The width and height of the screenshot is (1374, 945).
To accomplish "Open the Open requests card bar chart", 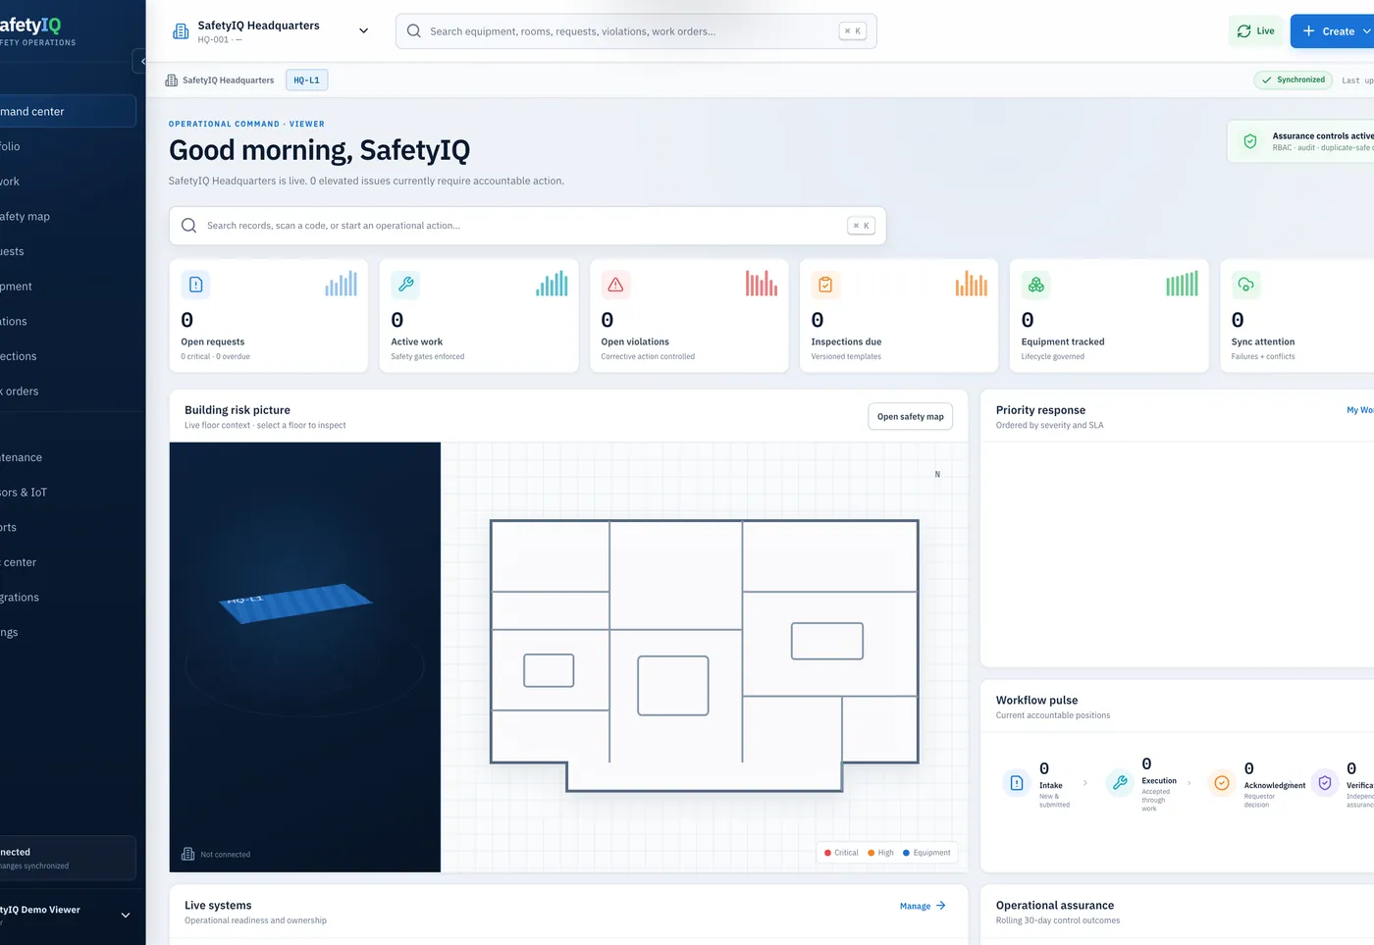I will (342, 284).
